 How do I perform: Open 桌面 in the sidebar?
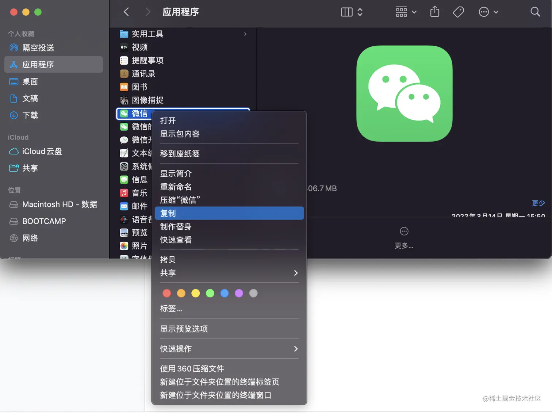[x=53, y=81]
